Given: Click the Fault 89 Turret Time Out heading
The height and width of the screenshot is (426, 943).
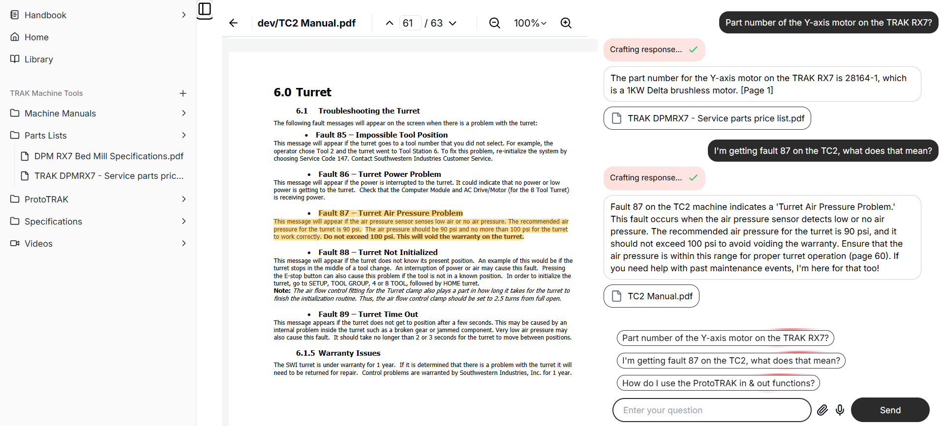Looking at the screenshot, I should (368, 314).
